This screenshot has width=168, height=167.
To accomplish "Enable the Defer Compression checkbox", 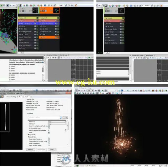I will pos(49,143).
